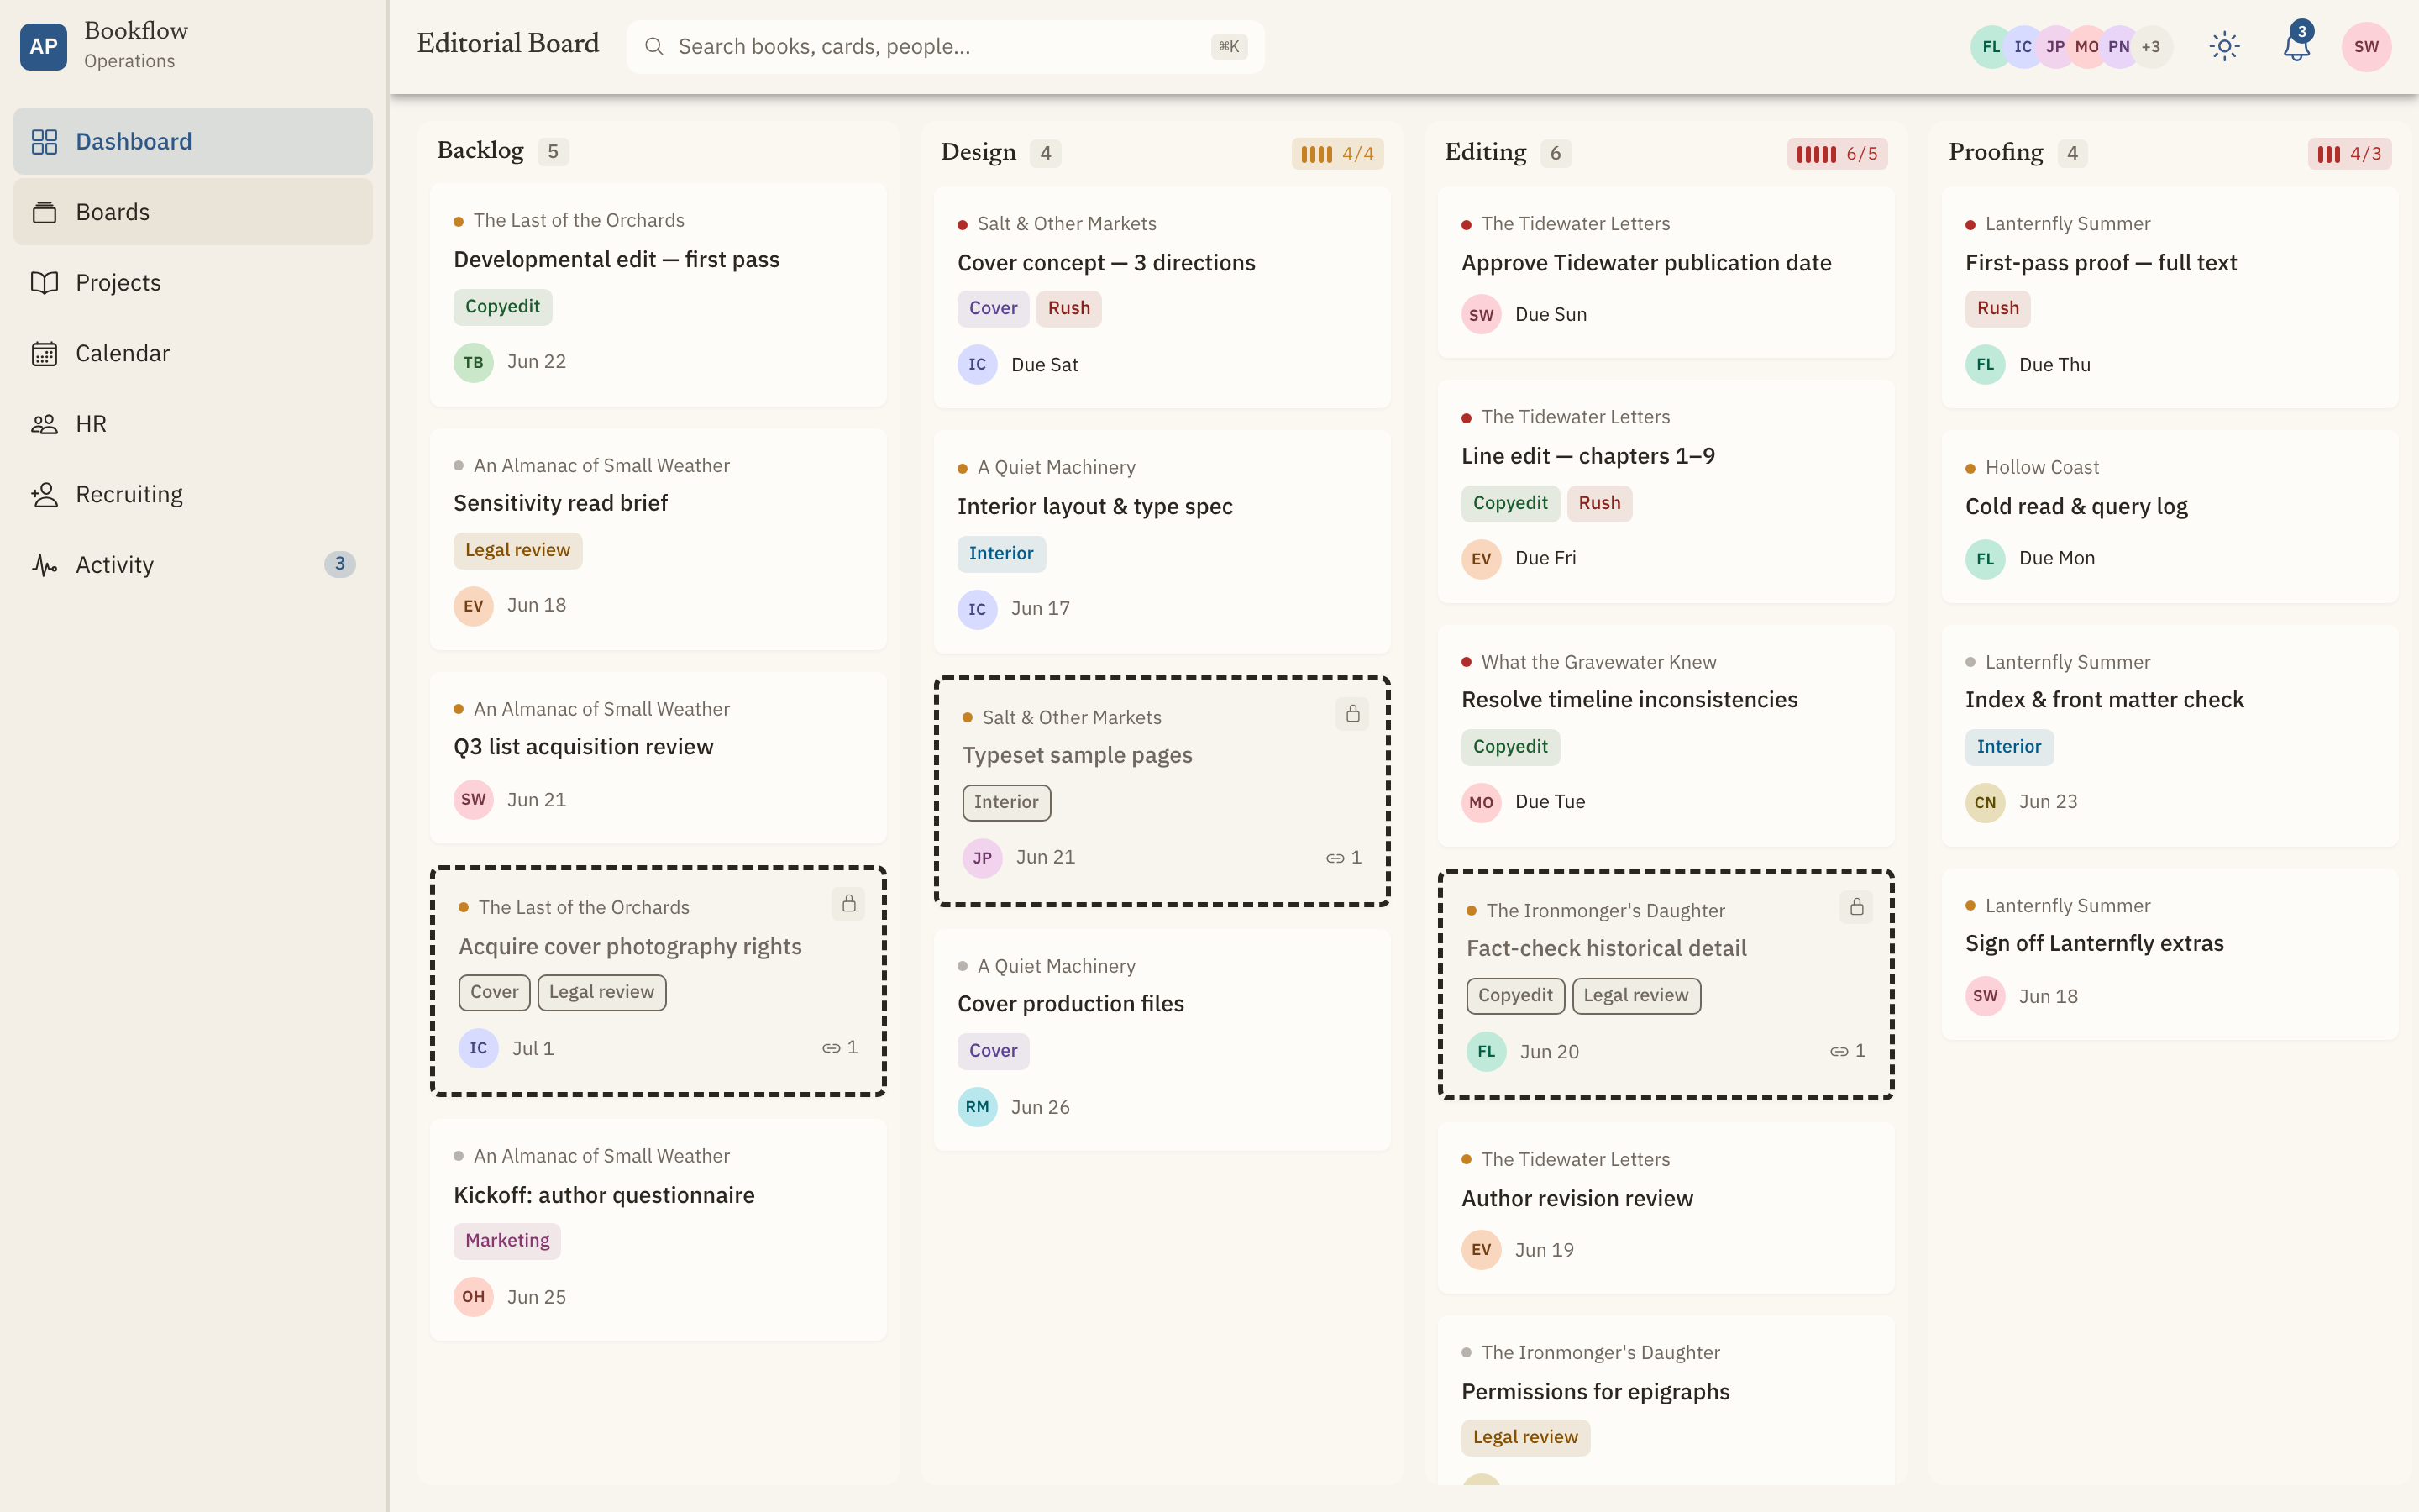Click Interior tag on Interior layout card
2419x1512 pixels.
pyautogui.click(x=1000, y=554)
